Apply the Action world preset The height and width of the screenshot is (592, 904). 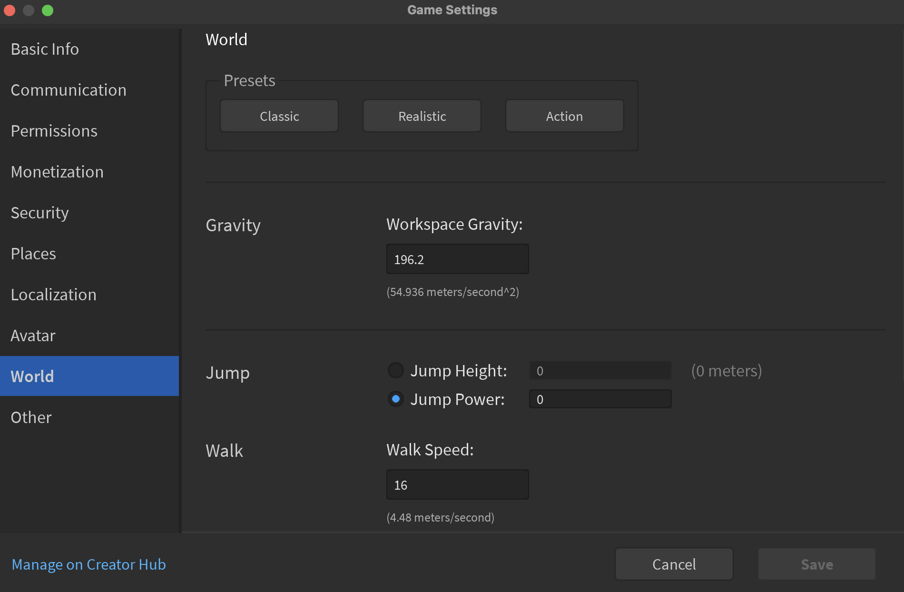[564, 116]
